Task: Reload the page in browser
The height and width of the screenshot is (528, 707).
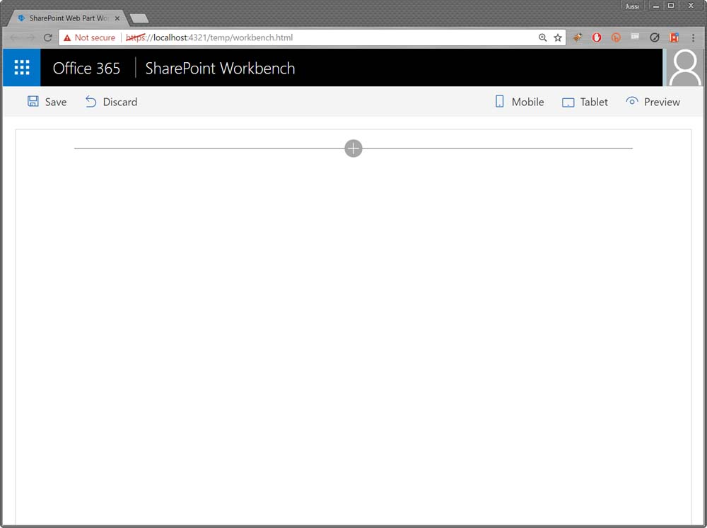Action: tap(48, 37)
